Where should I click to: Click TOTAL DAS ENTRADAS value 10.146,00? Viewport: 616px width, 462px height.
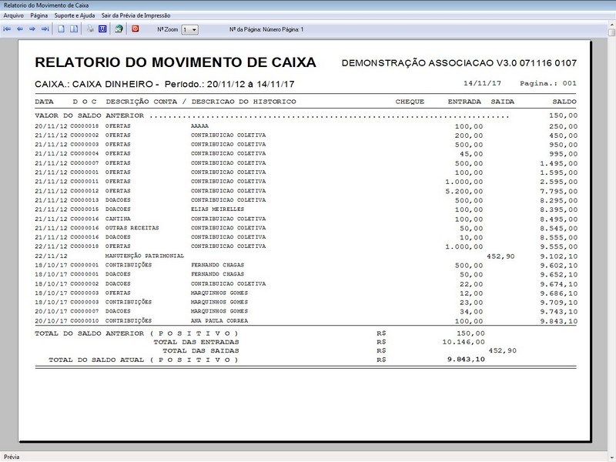(x=464, y=342)
